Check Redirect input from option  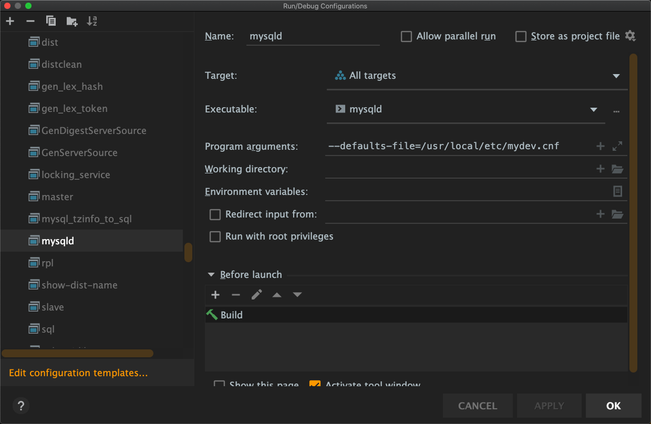[215, 214]
